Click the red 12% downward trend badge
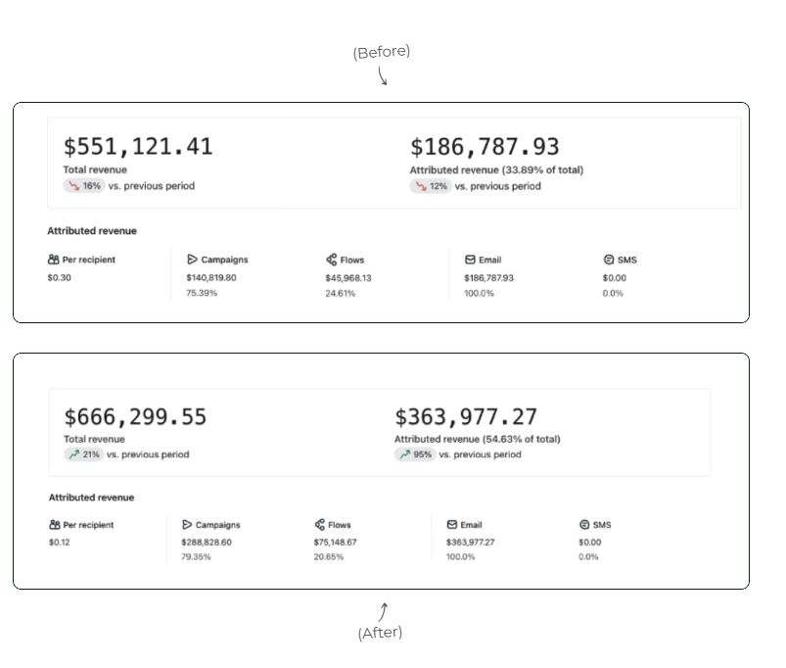The image size is (786, 668). pos(431,186)
